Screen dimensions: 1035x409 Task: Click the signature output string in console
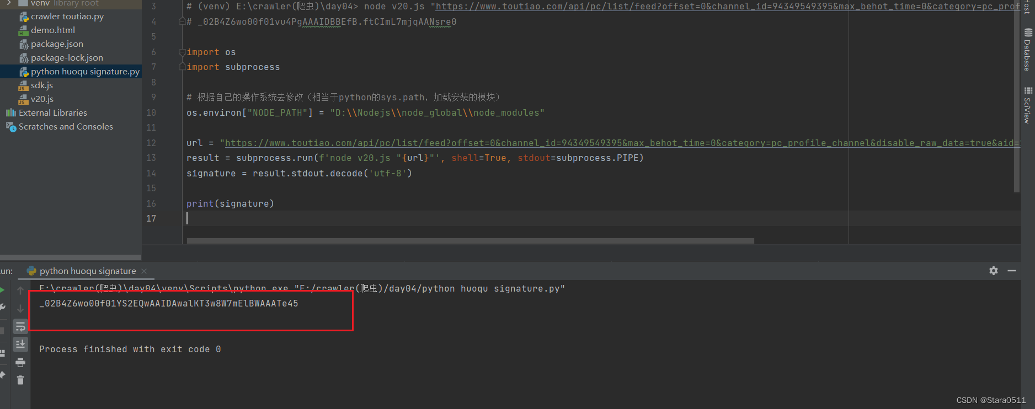[169, 304]
